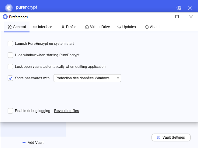This screenshot has width=198, height=149.
Task: Open settings gear in PureEncrypt main window
Action: click(179, 8)
